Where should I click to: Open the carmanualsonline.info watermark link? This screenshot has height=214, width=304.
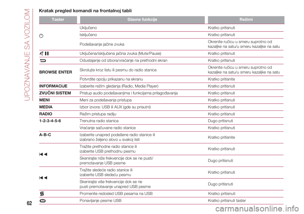[257, 209]
